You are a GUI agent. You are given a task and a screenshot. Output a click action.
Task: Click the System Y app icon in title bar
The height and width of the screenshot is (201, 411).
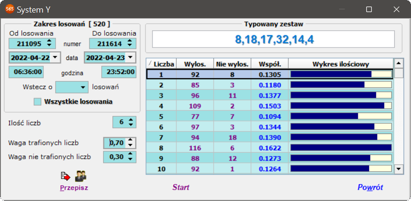point(10,10)
